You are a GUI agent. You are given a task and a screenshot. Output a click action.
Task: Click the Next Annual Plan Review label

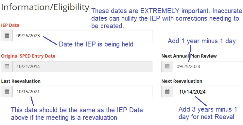click(x=189, y=56)
